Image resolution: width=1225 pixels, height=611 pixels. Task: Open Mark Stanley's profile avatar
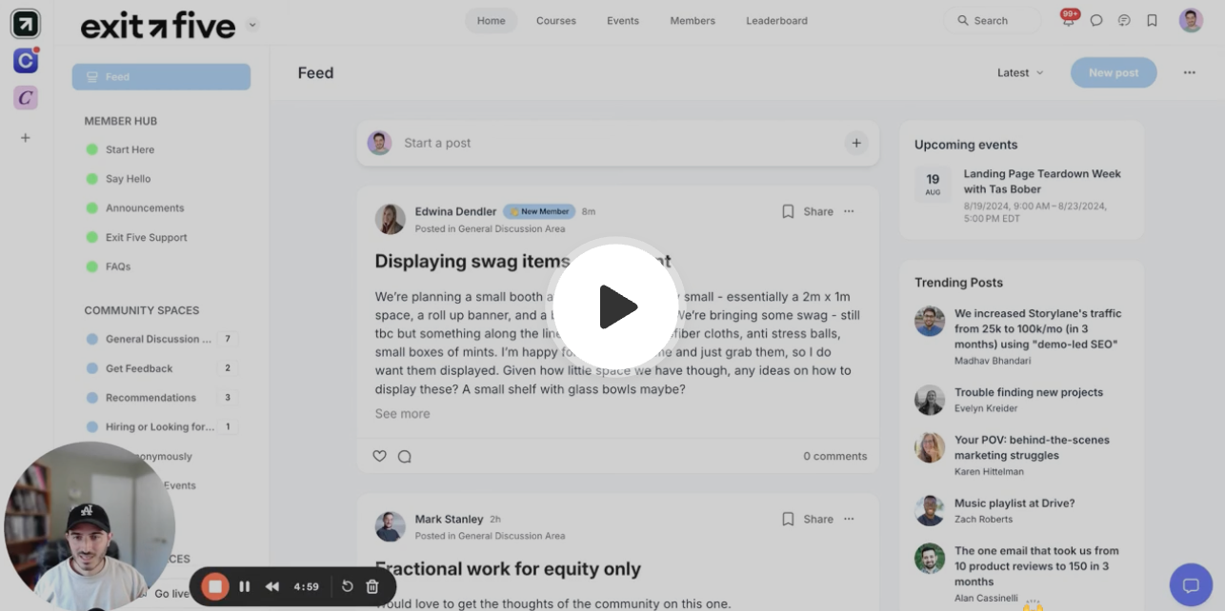pos(390,526)
